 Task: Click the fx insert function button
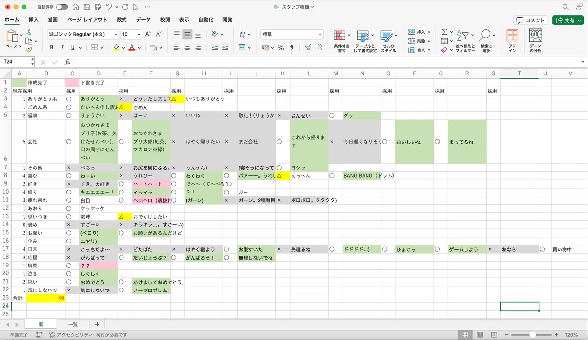68,62
